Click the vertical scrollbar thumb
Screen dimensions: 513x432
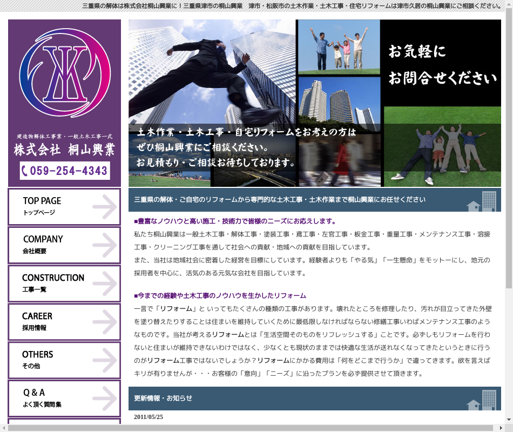(509, 146)
